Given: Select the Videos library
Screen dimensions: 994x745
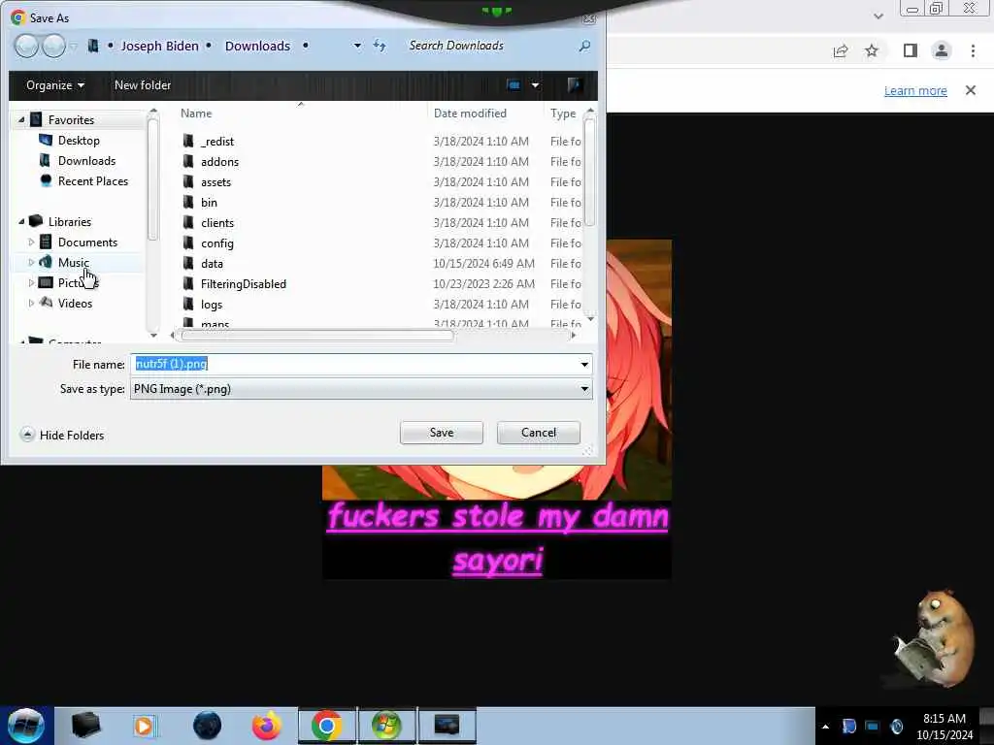Looking at the screenshot, I should pos(75,304).
